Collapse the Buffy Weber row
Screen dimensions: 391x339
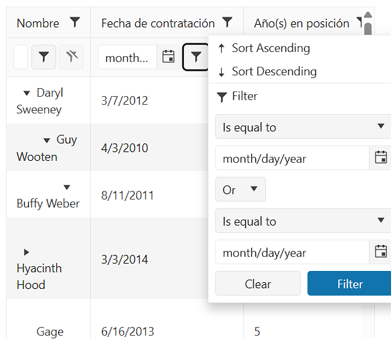click(67, 187)
